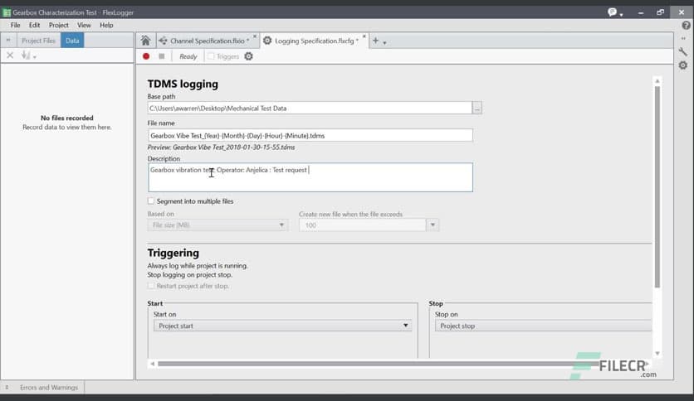Open the file exceeds 100 dropdown arrow
The height and width of the screenshot is (401, 694).
(433, 225)
